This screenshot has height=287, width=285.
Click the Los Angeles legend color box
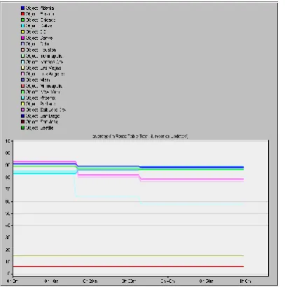pos(22,74)
